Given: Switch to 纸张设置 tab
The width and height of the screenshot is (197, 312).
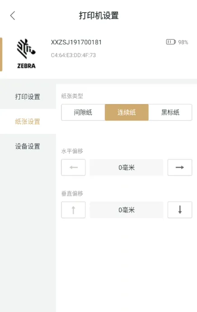Looking at the screenshot, I should tap(28, 121).
